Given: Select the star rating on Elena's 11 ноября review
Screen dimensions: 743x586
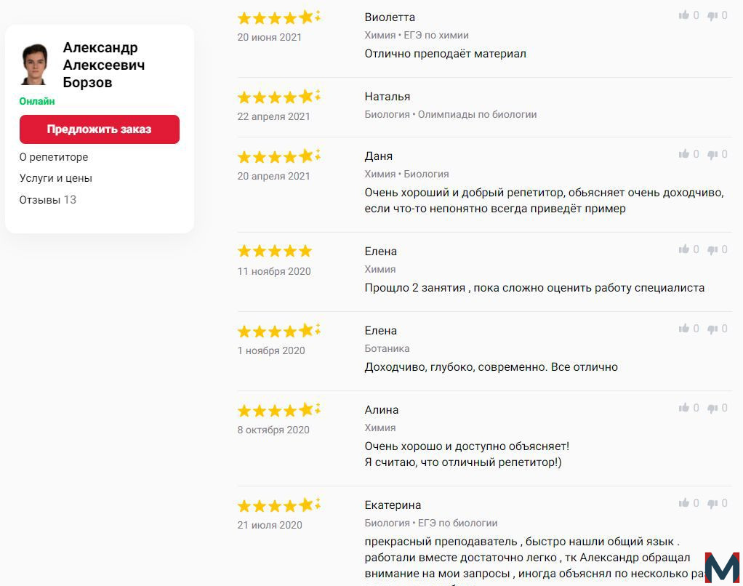Looking at the screenshot, I should click(275, 251).
